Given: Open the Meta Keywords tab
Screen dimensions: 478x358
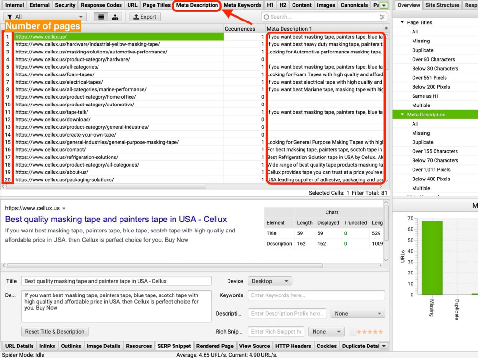Looking at the screenshot, I should [x=242, y=5].
